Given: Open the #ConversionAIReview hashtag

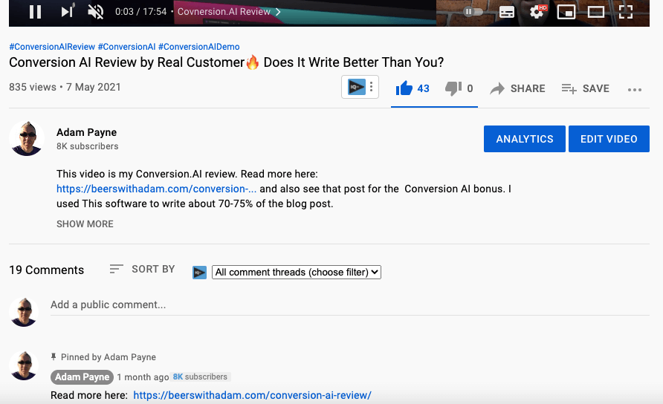Looking at the screenshot, I should point(52,47).
